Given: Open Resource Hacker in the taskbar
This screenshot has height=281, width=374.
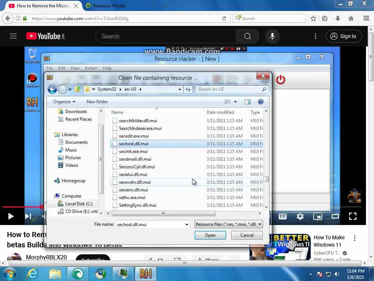Looking at the screenshot, I should [145, 274].
